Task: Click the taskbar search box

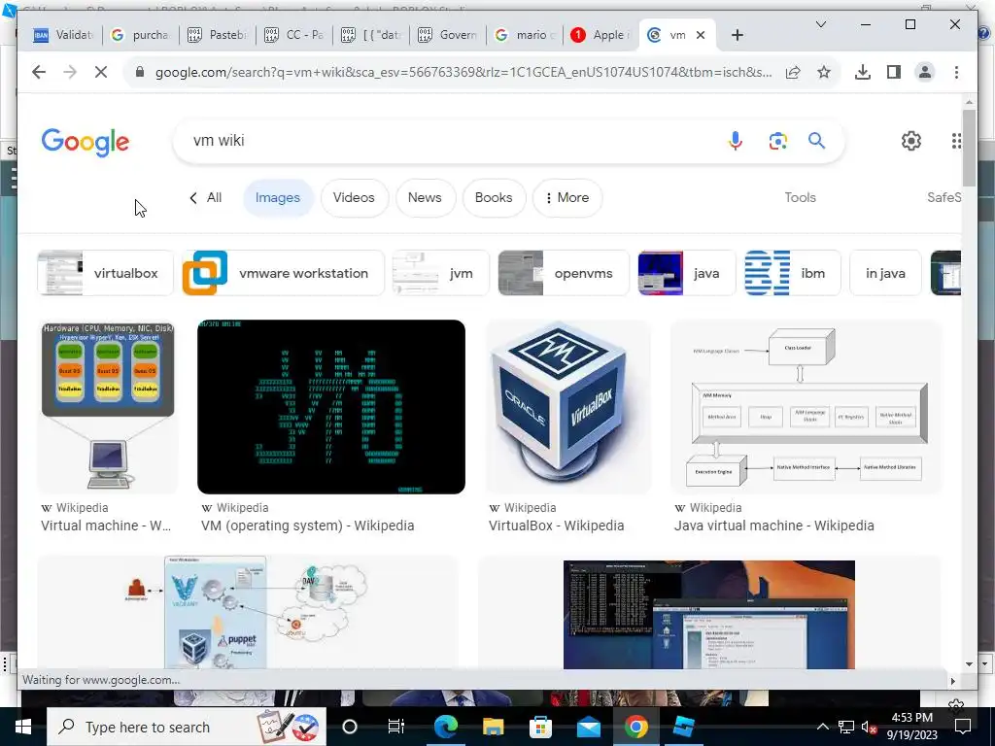Action: (x=187, y=727)
